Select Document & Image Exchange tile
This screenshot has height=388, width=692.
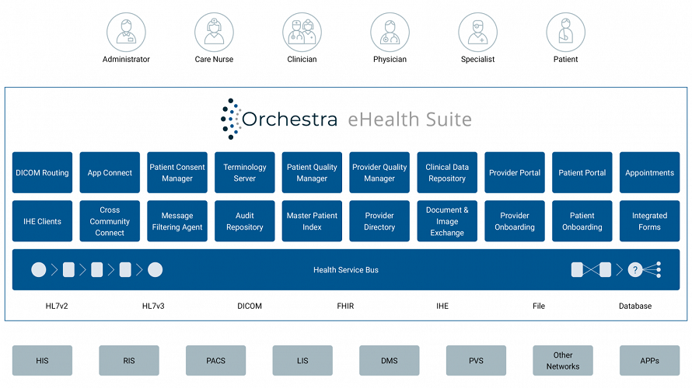coord(447,221)
